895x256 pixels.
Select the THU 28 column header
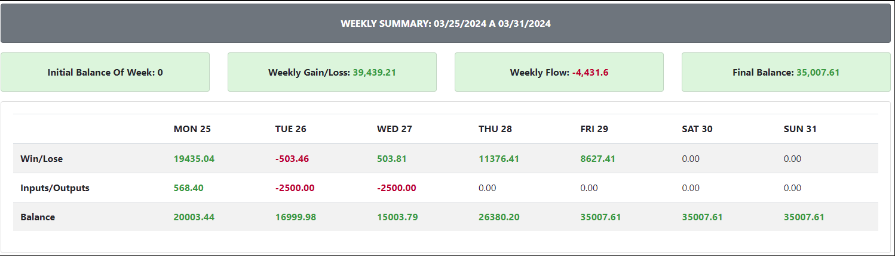[495, 129]
